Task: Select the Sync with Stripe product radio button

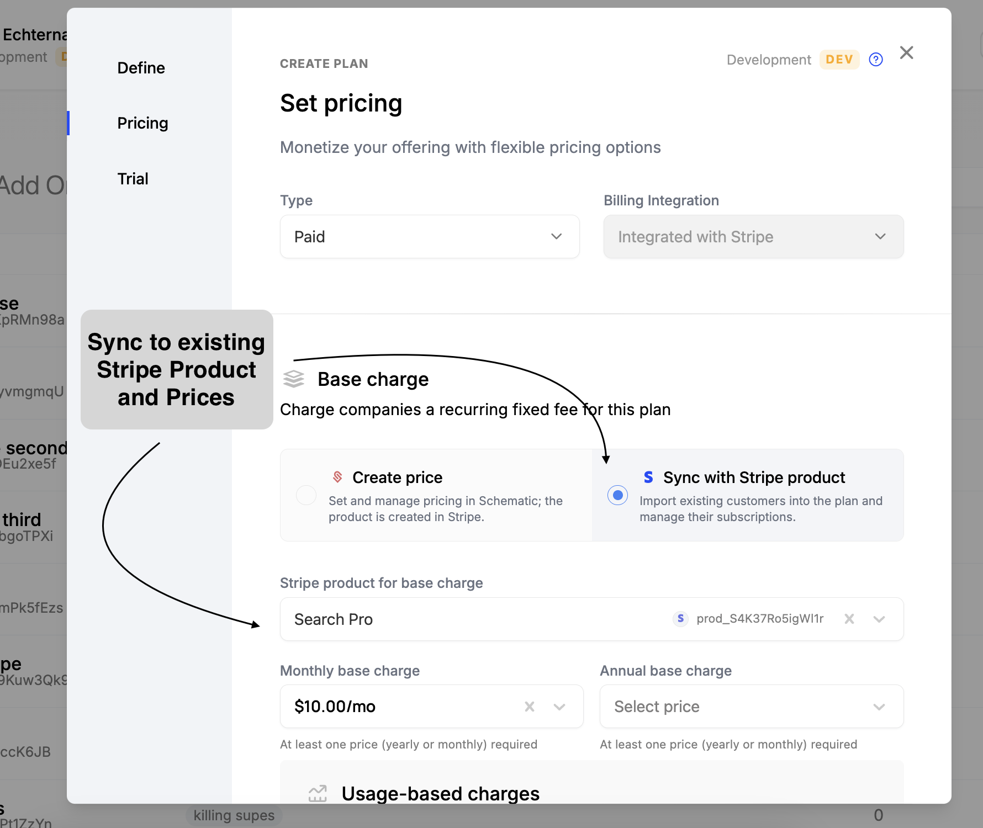Action: coord(617,495)
